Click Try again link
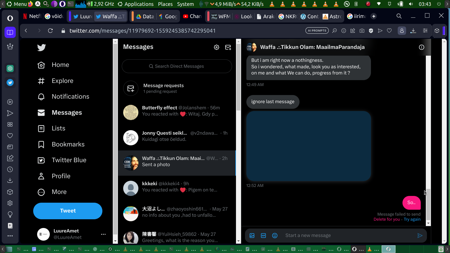The height and width of the screenshot is (253, 450). tap(412, 219)
